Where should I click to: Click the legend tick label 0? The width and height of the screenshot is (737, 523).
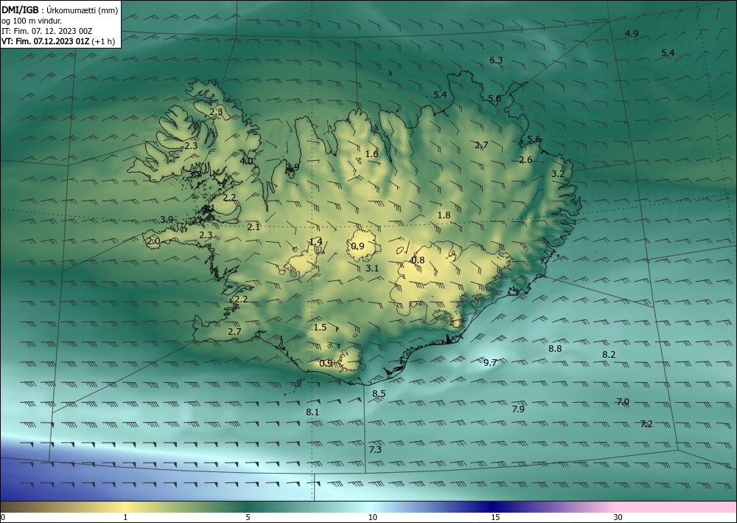click(x=3, y=517)
